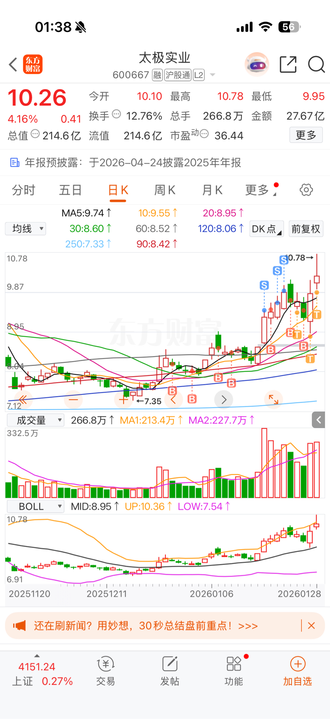
Task: Open 功能 functions icon
Action: coord(234,671)
